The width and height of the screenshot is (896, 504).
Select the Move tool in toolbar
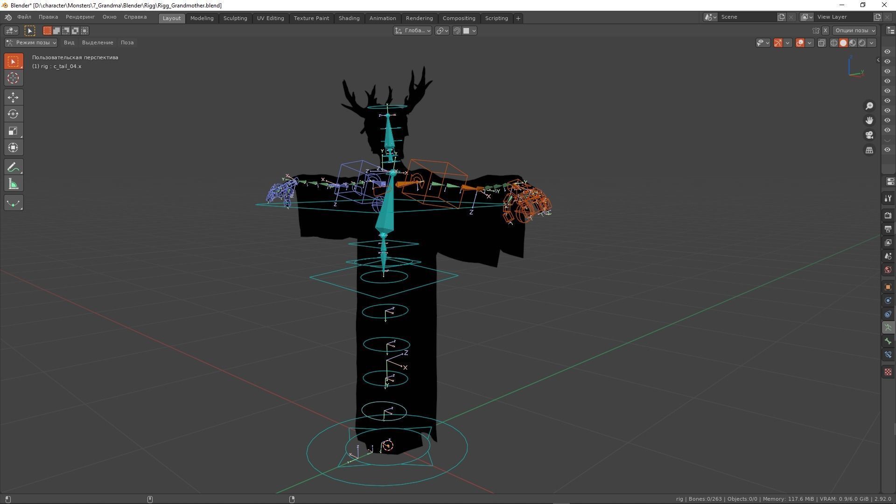pos(13,97)
